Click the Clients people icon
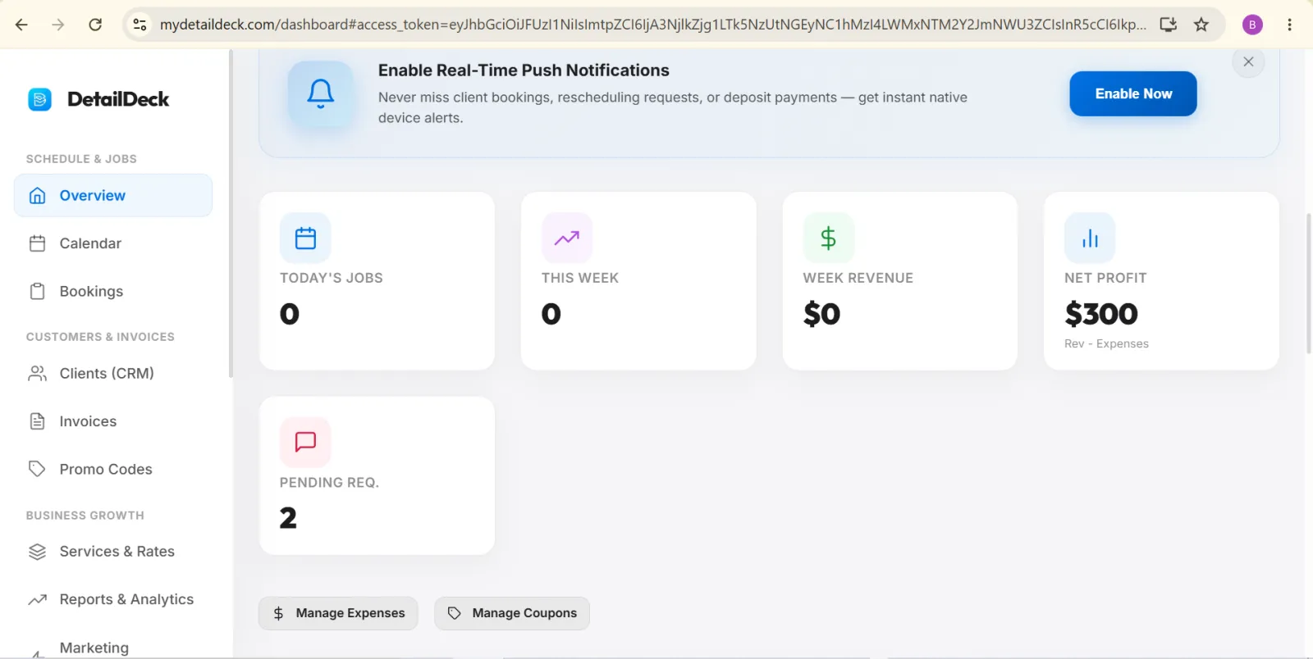Image resolution: width=1313 pixels, height=659 pixels. (37, 374)
